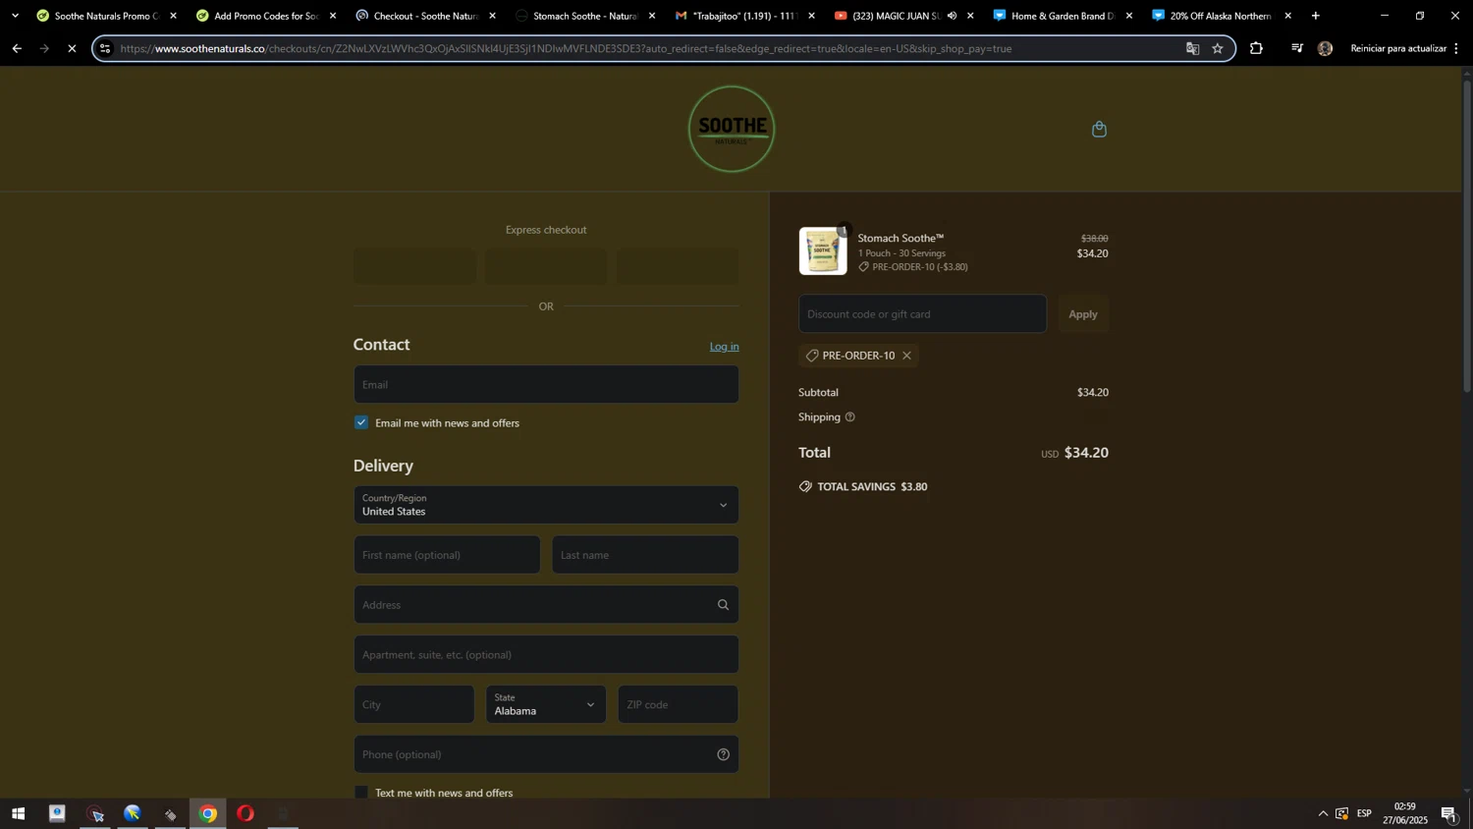Click the page vertical scrollbar
Viewport: 1473px width, 829px height.
tap(1467, 236)
